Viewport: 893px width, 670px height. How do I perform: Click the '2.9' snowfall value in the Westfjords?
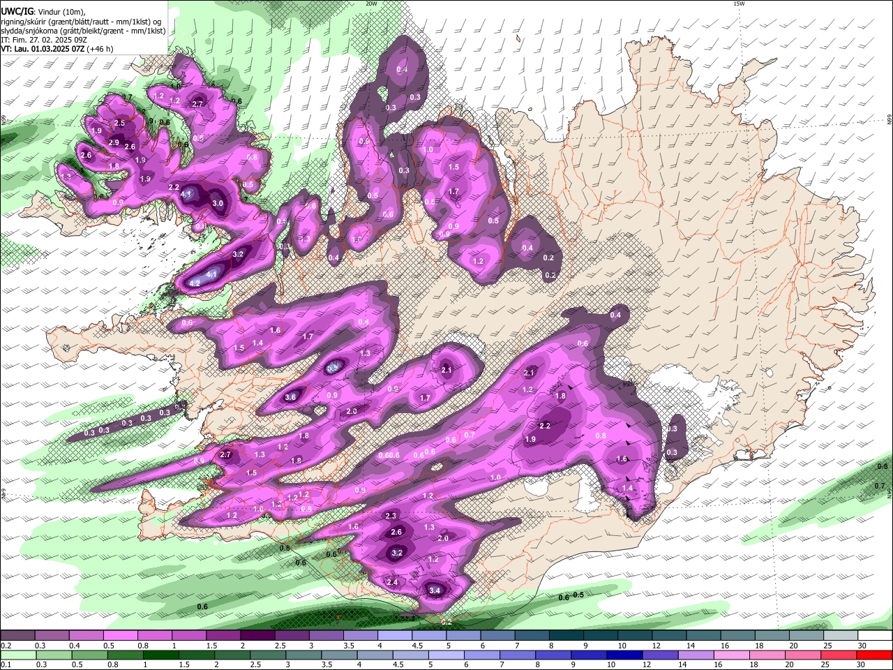tap(114, 142)
